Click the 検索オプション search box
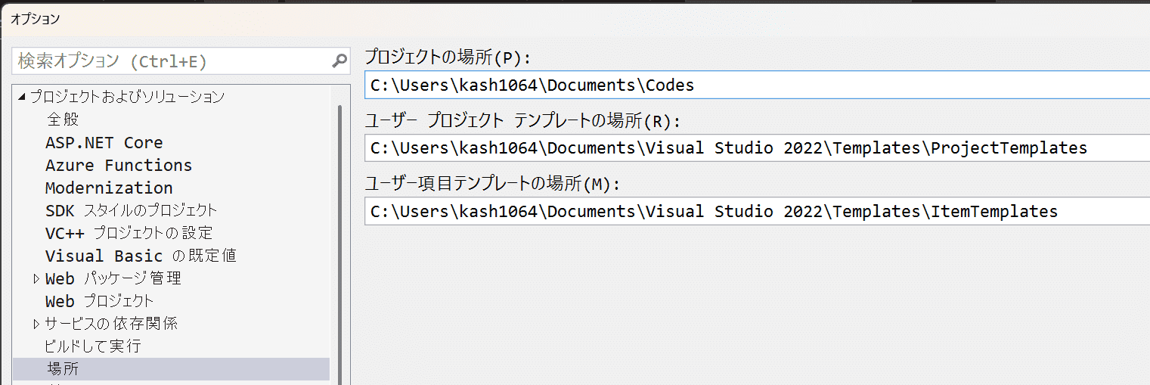The width and height of the screenshot is (1150, 385). (x=170, y=61)
